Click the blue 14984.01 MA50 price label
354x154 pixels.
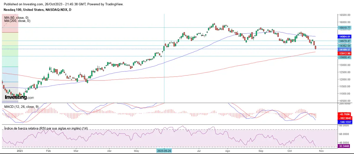tap(345, 36)
